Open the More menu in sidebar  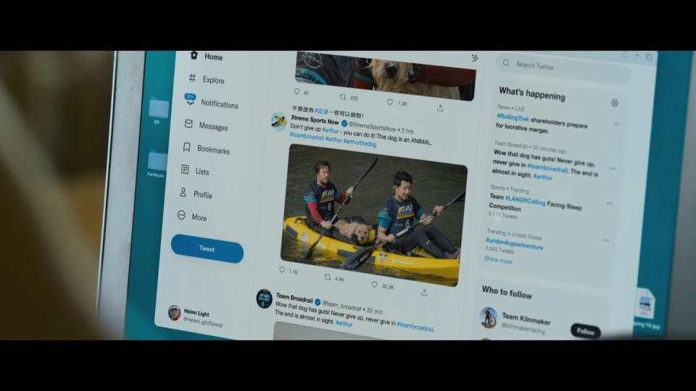click(x=192, y=216)
